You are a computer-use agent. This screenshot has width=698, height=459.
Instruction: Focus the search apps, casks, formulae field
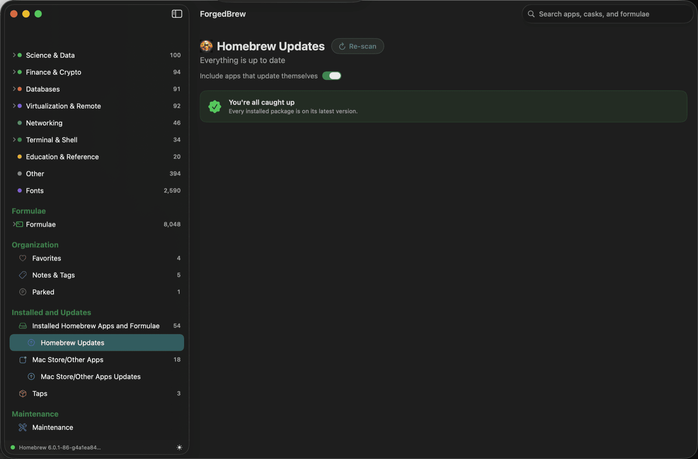coord(607,14)
